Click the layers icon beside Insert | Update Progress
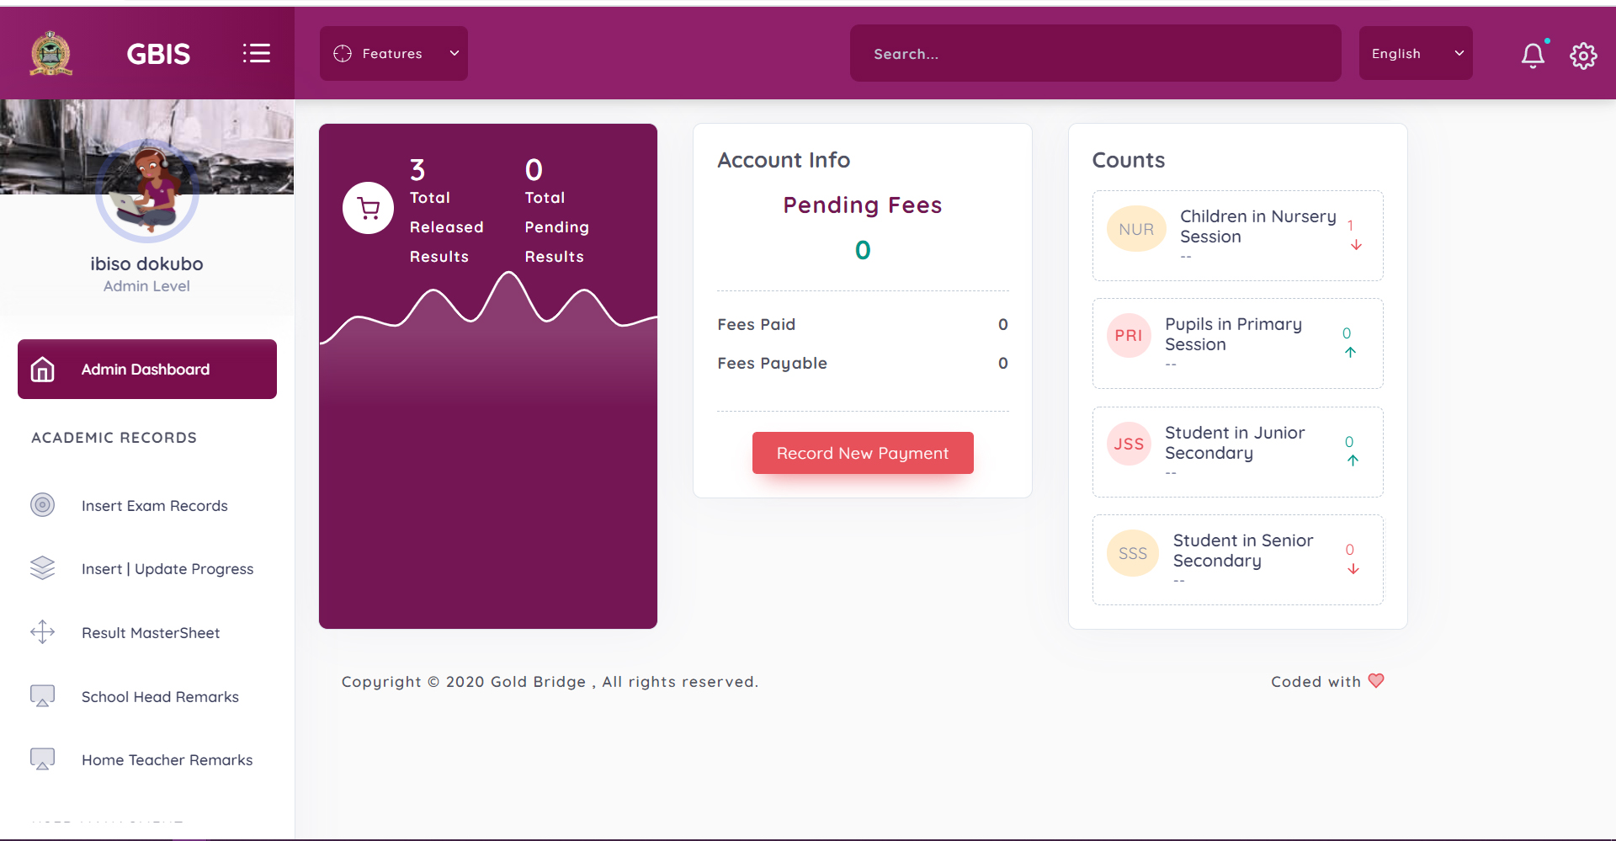 pos(43,568)
